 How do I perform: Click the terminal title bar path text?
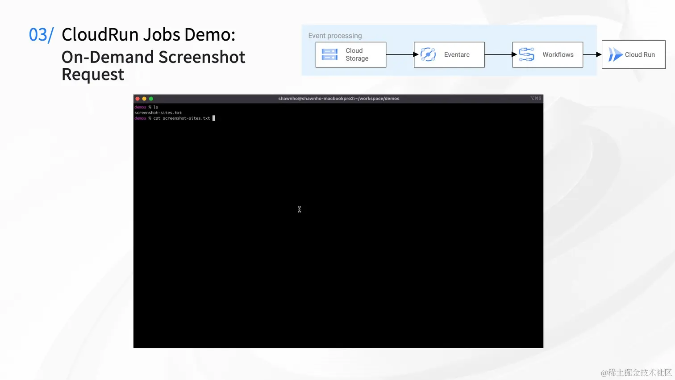338,99
